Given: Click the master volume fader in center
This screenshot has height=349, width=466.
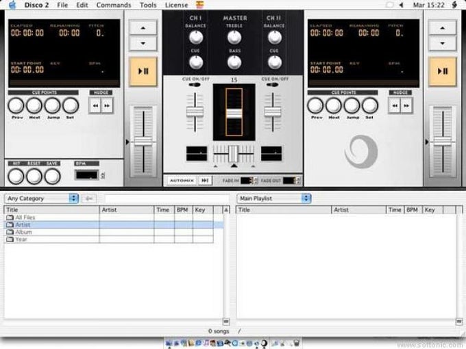Looking at the screenshot, I should point(234,114).
